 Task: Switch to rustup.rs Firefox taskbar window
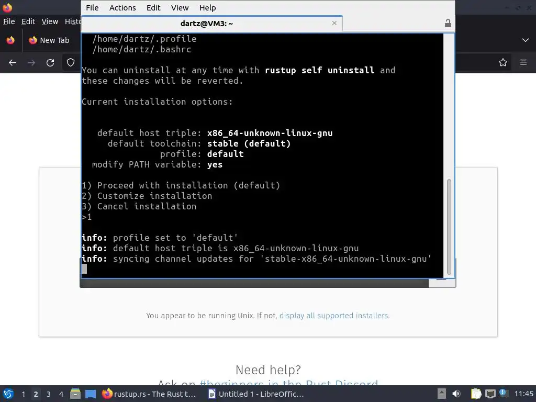pyautogui.click(x=150, y=394)
